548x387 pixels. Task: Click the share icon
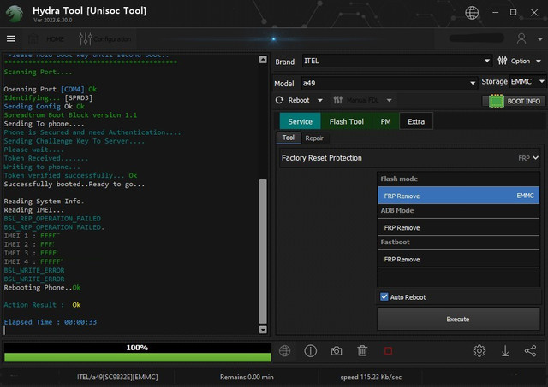pyautogui.click(x=531, y=351)
